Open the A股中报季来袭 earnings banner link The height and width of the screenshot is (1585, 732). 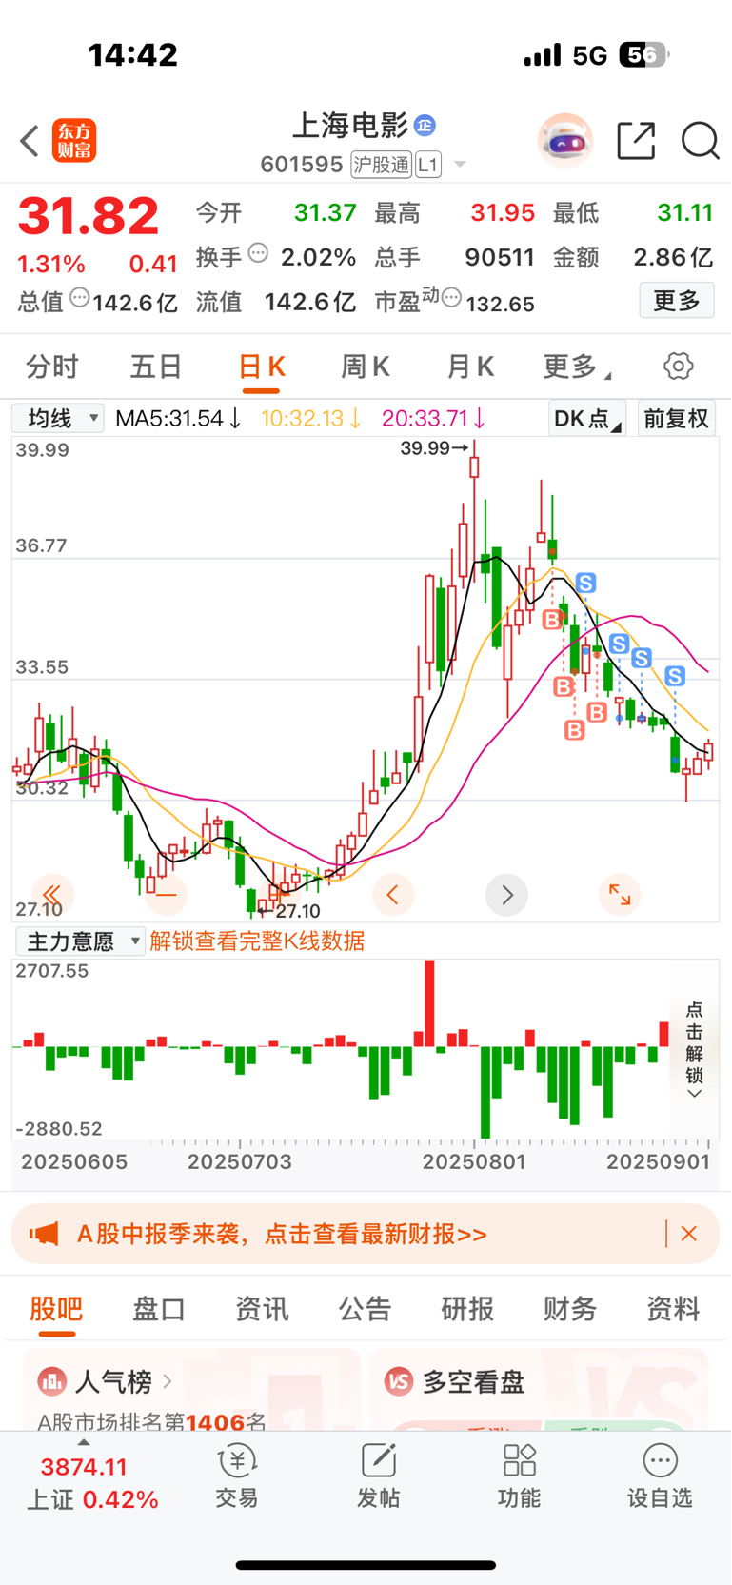tap(282, 1234)
